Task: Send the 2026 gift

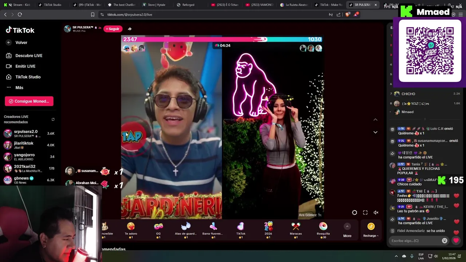Action: point(268,230)
